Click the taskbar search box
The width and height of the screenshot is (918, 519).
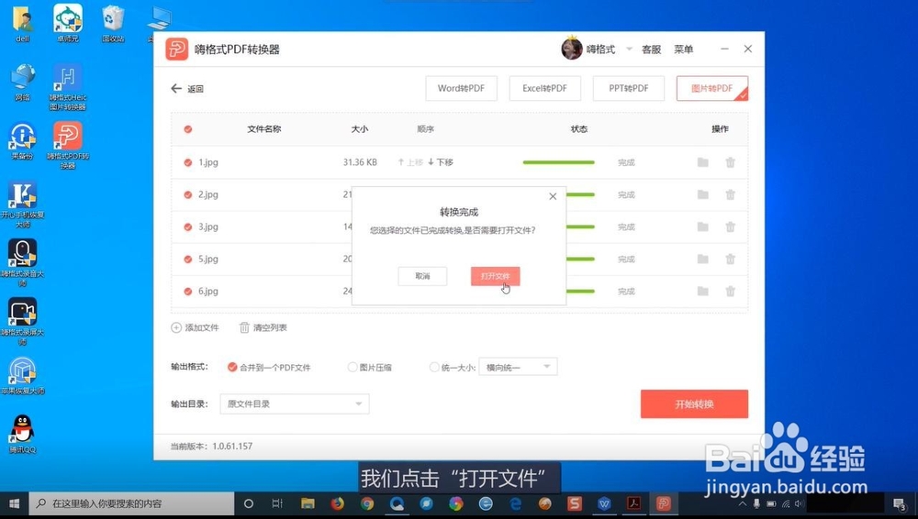tap(131, 503)
